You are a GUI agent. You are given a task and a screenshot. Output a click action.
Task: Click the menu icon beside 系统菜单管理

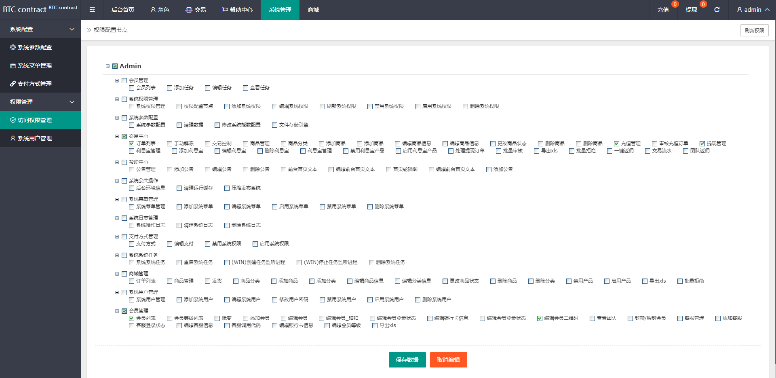click(x=13, y=65)
